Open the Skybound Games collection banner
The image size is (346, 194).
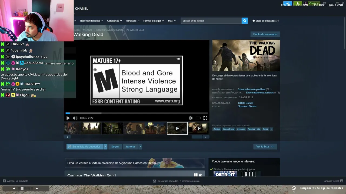coord(135,163)
